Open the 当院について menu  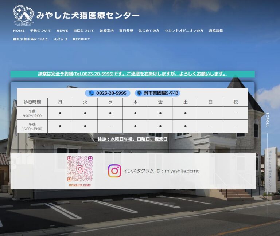[x=84, y=31]
